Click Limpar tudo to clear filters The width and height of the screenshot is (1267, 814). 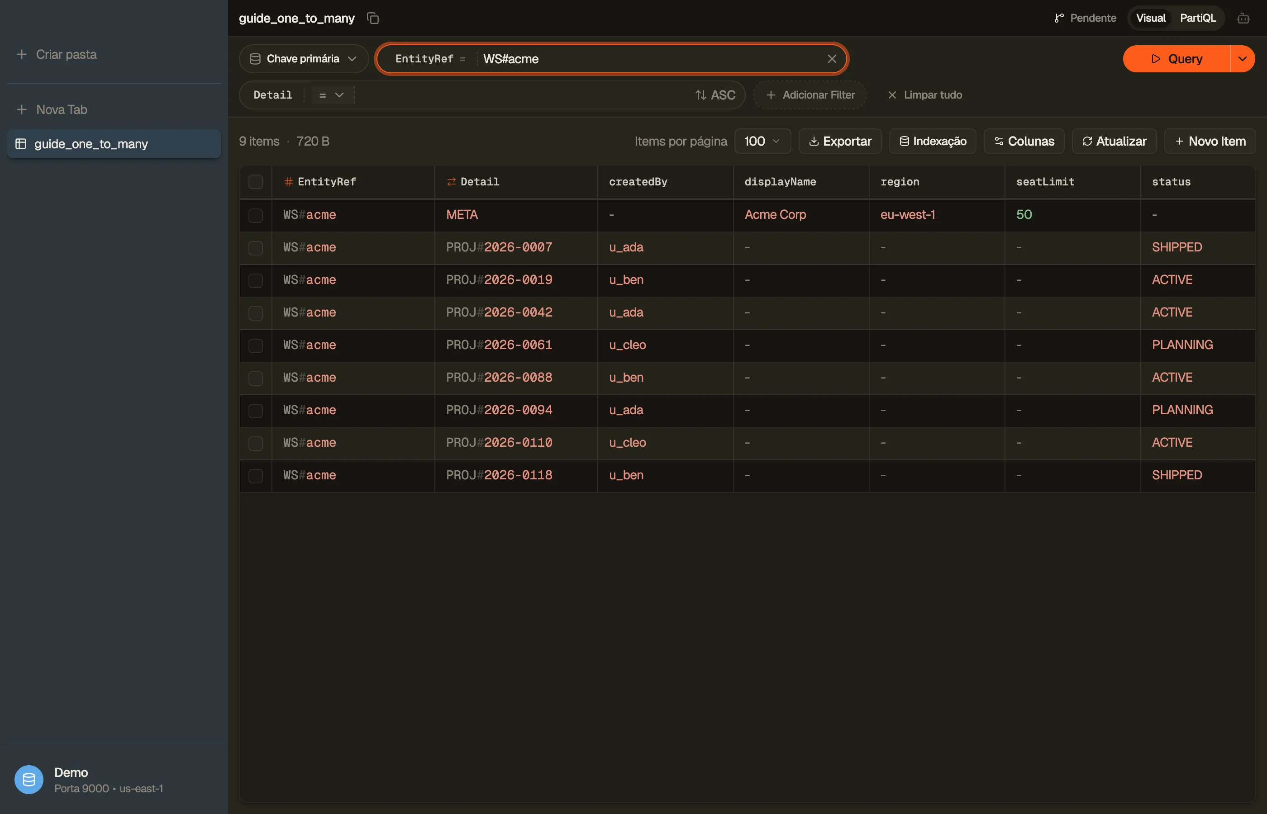pos(924,95)
